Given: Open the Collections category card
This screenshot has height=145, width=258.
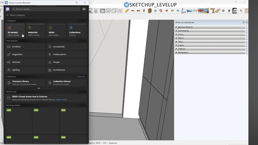Looking at the screenshot, I should click(77, 31).
